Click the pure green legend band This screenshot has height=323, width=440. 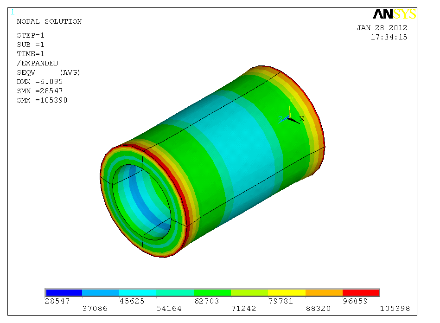[212, 293]
